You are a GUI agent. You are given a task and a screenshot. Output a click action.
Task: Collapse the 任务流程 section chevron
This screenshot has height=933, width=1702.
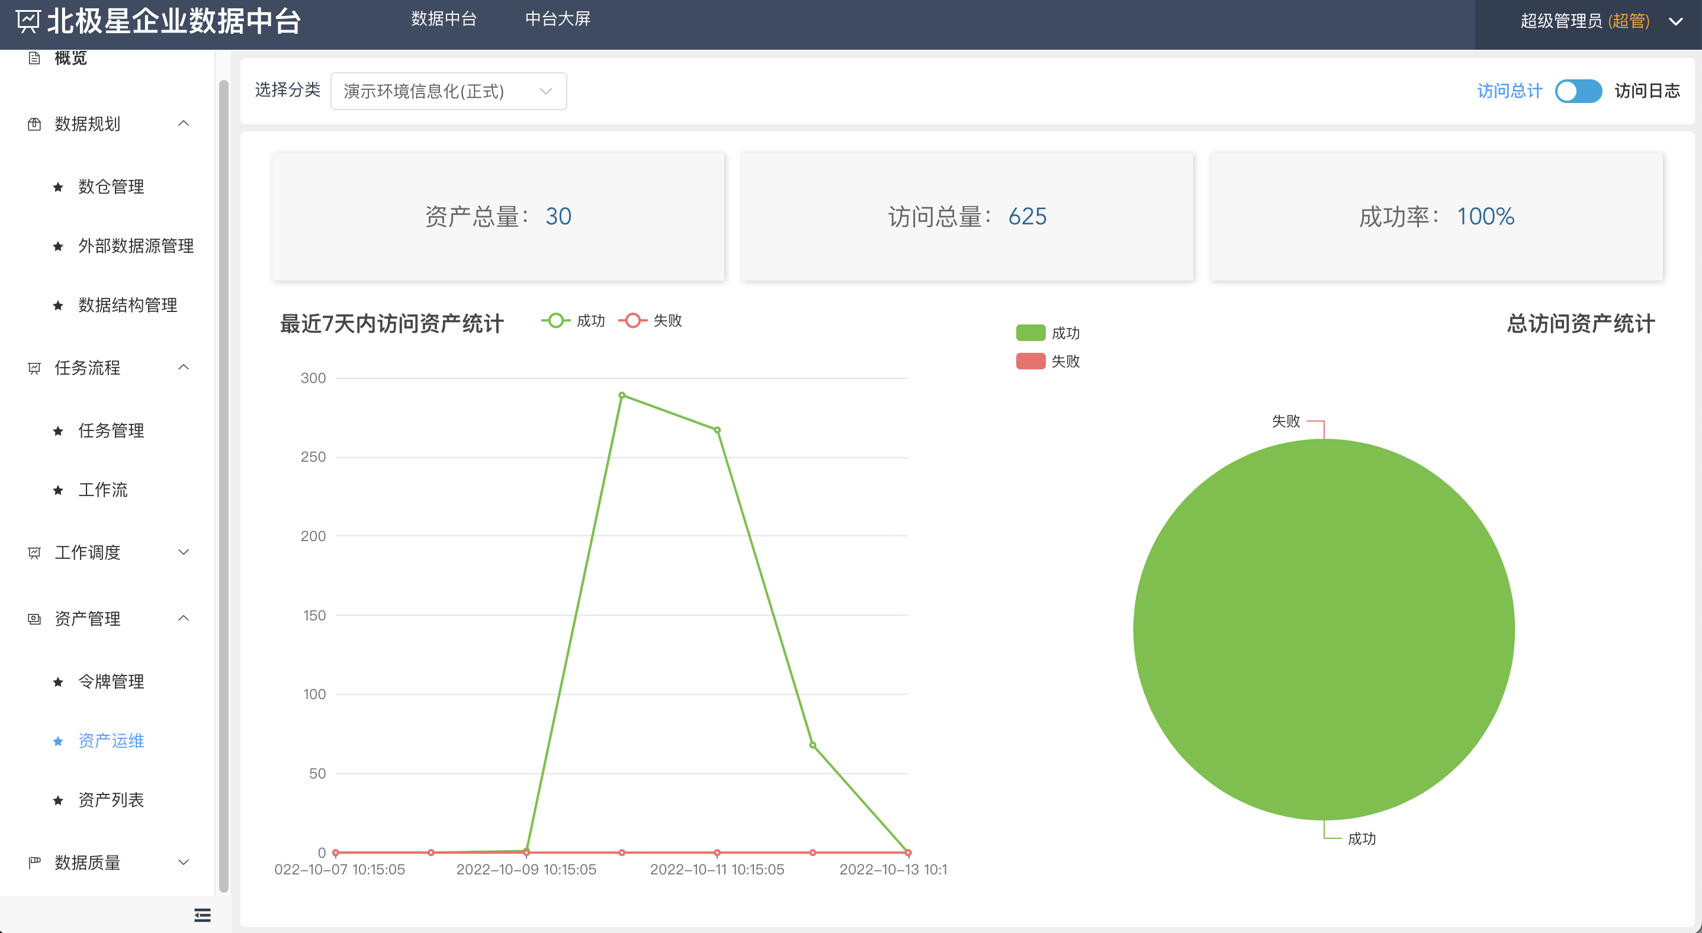click(x=184, y=367)
